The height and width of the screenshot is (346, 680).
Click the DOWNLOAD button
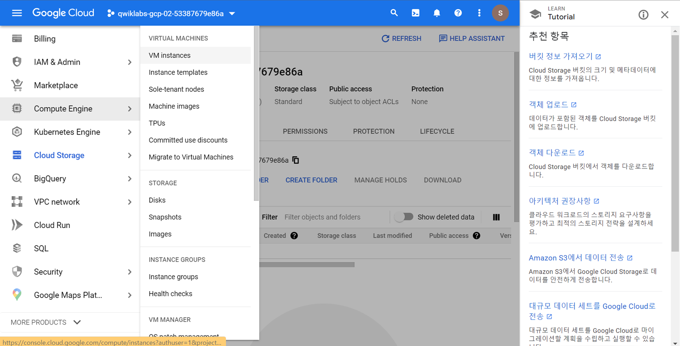click(x=442, y=180)
